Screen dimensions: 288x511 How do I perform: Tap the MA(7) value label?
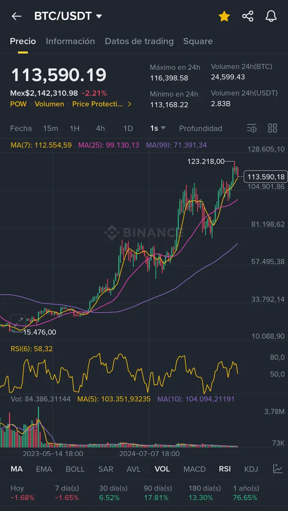41,145
